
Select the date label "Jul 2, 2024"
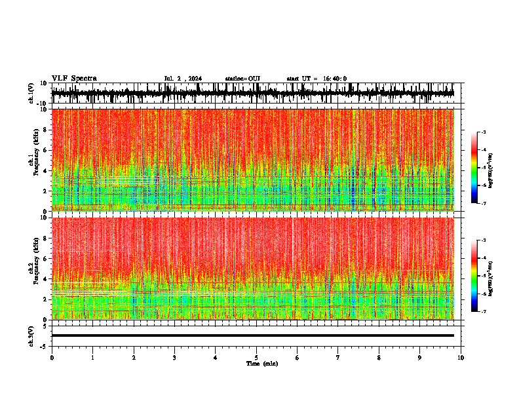pos(183,79)
